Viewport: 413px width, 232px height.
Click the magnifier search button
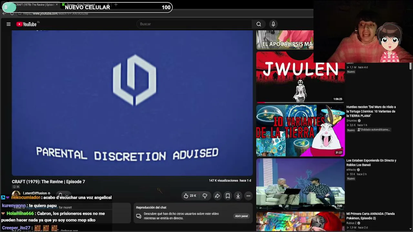point(259,24)
